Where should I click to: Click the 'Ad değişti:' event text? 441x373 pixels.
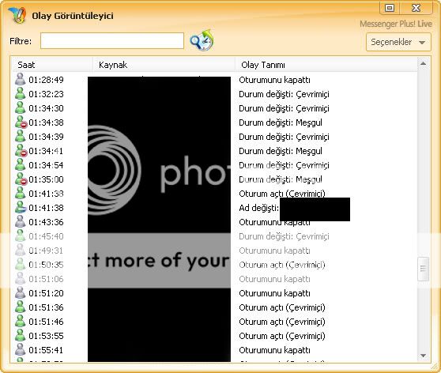[258, 208]
